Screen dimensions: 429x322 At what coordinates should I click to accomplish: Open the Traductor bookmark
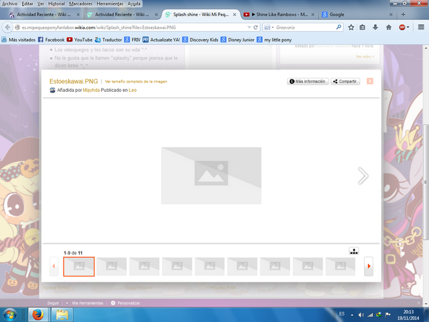coord(109,40)
